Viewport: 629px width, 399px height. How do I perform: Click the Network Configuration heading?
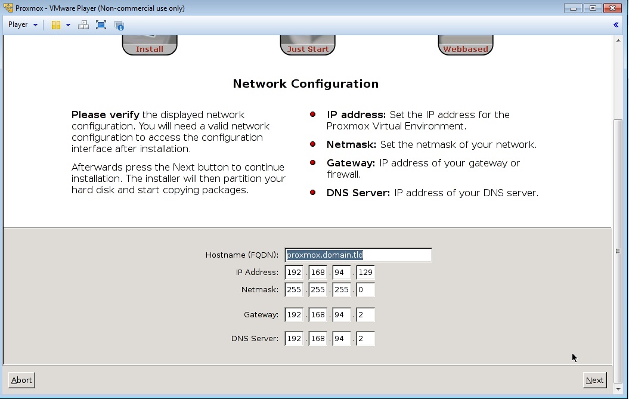[x=306, y=83]
